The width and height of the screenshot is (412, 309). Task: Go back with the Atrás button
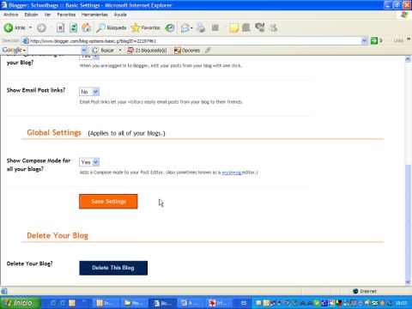(x=15, y=27)
